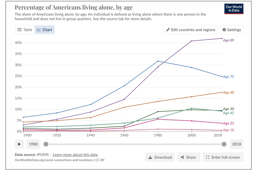
Task: Click the download arrow icon
Action: coord(150,157)
